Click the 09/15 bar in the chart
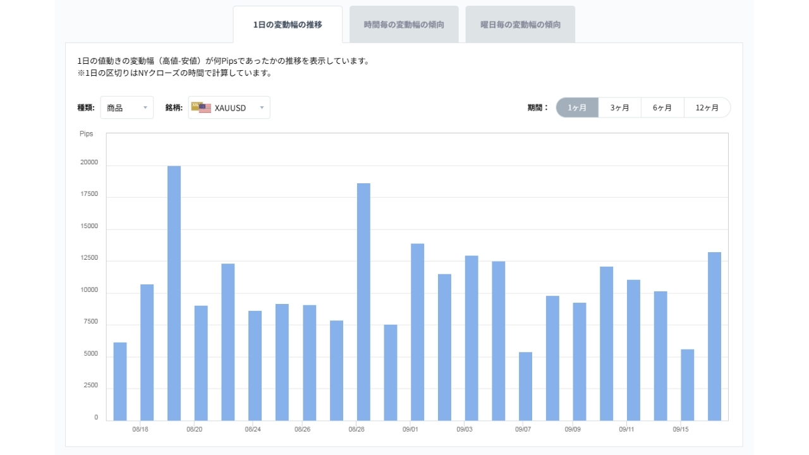809x455 pixels. (x=688, y=385)
